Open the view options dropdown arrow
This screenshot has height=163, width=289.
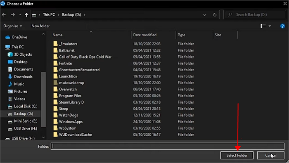(x=270, y=26)
